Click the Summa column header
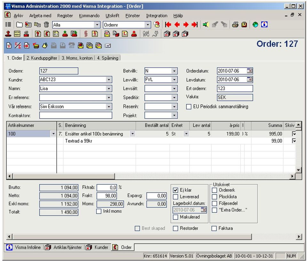Viewport: 307px width, 261px height. (x=267, y=125)
